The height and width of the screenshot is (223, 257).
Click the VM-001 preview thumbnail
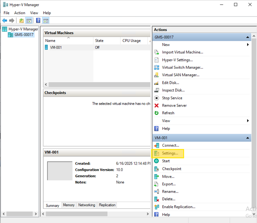tap(60, 171)
